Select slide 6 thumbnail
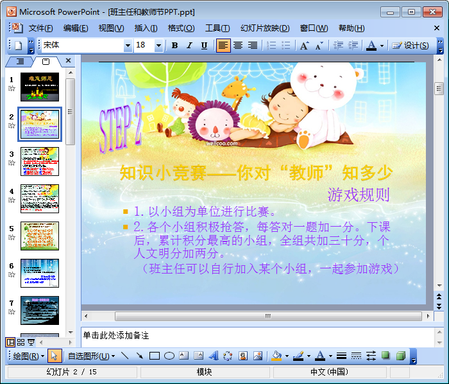This screenshot has height=384, width=449. (x=40, y=273)
